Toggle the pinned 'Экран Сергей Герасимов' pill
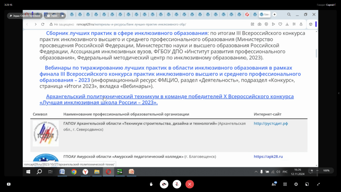This screenshot has height=192, width=341. click(25, 16)
